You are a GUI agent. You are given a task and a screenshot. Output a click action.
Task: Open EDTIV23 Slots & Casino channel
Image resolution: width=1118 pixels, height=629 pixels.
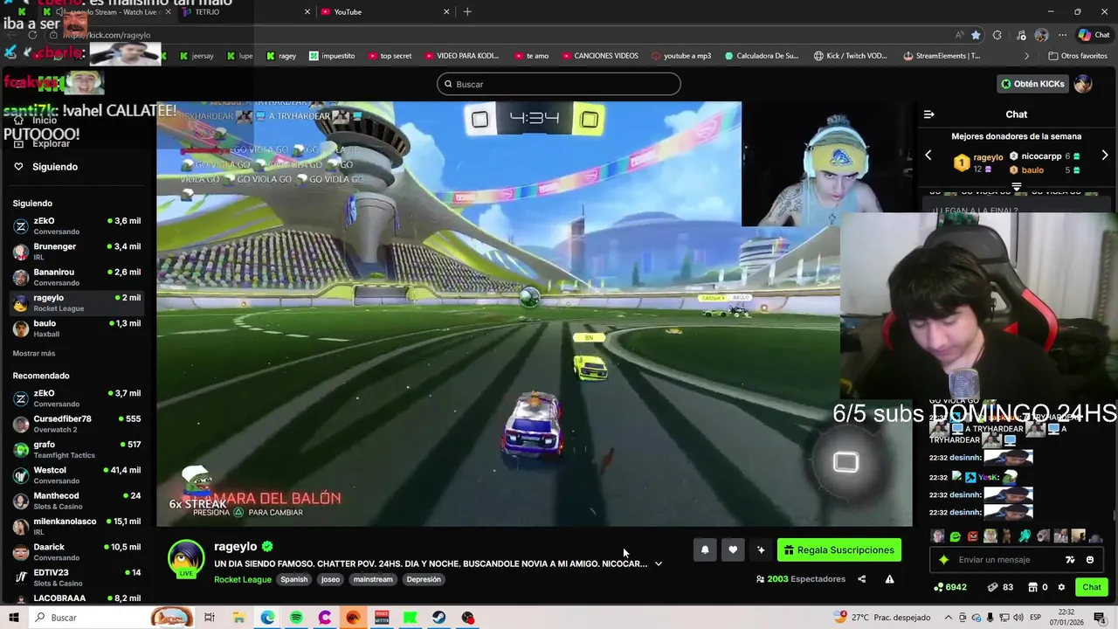pos(78,577)
